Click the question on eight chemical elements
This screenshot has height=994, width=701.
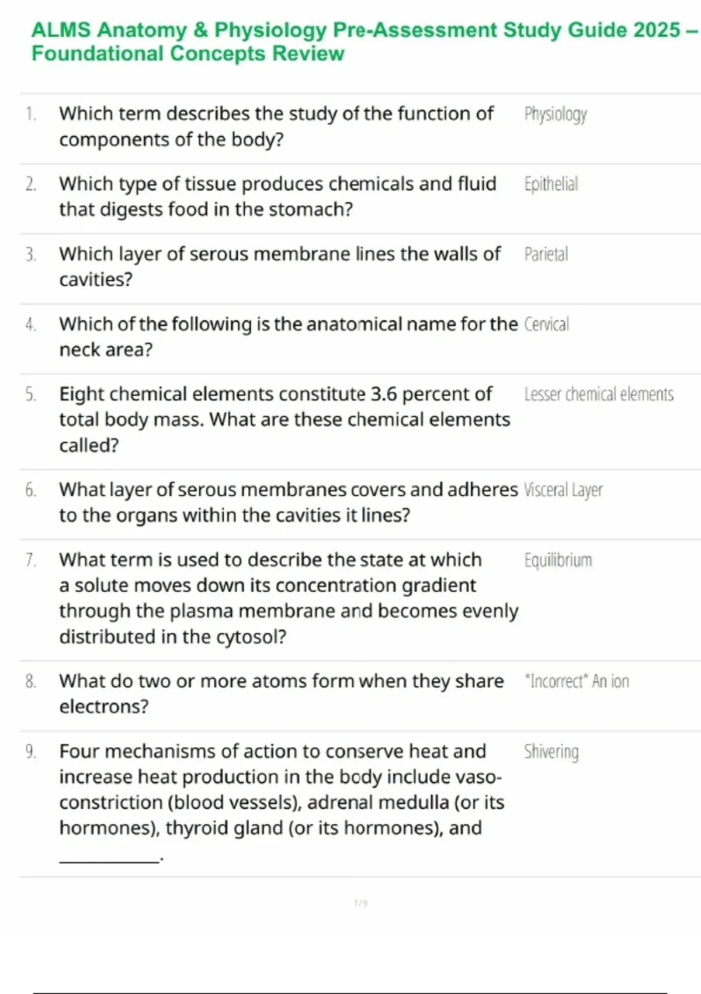284,419
